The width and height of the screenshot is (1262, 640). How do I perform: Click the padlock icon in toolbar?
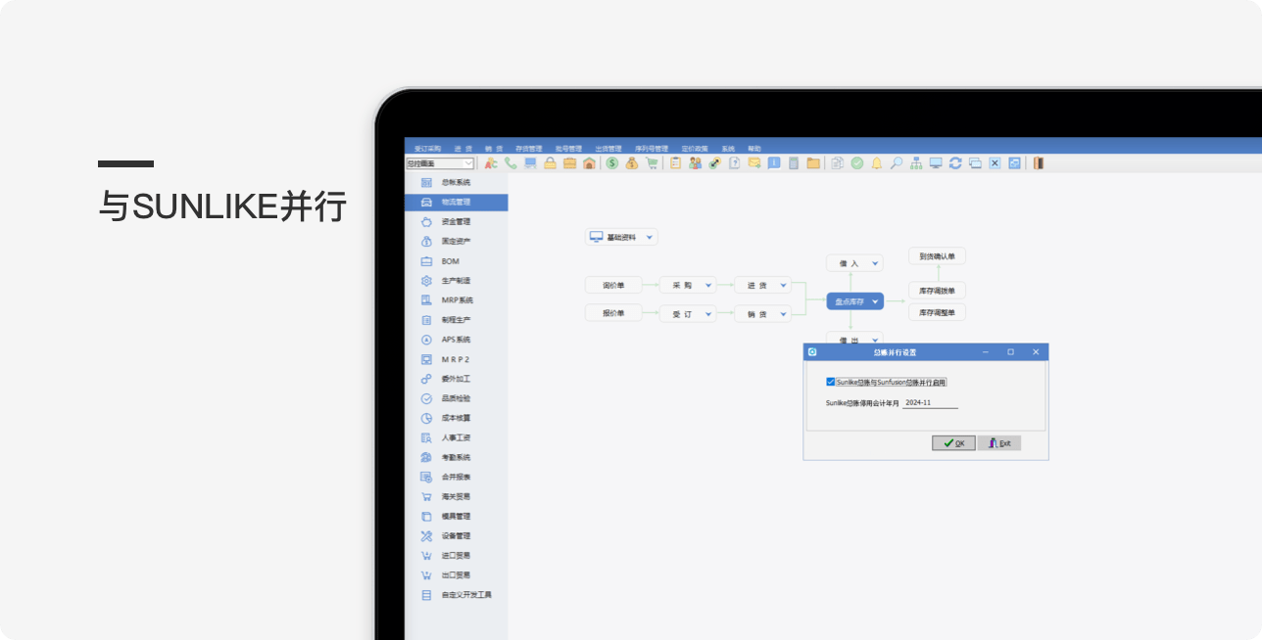[550, 163]
